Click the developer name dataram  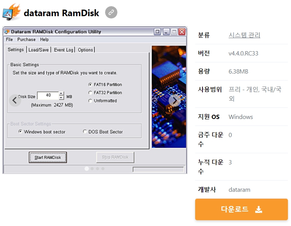tap(239, 189)
